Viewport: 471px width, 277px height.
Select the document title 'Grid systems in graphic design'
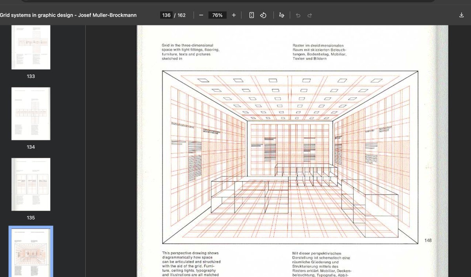[x=37, y=15]
